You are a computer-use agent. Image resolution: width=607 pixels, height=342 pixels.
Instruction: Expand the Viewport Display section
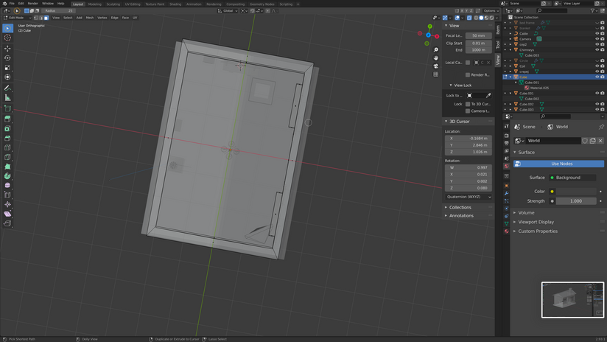pyautogui.click(x=536, y=222)
